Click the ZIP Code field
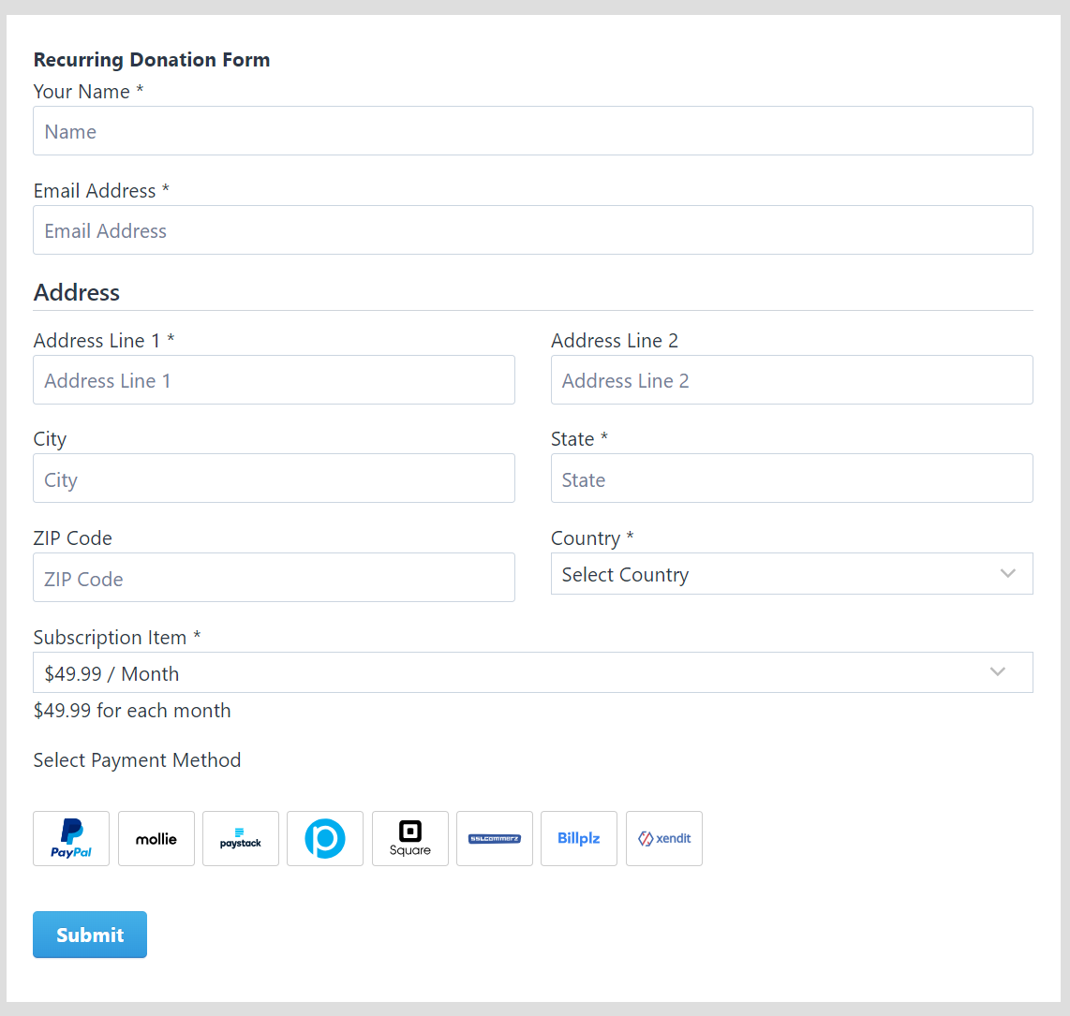 pyautogui.click(x=274, y=577)
